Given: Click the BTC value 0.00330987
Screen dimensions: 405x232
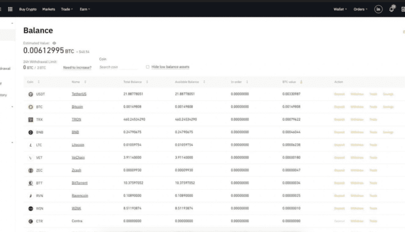Looking at the screenshot, I should point(292,94).
